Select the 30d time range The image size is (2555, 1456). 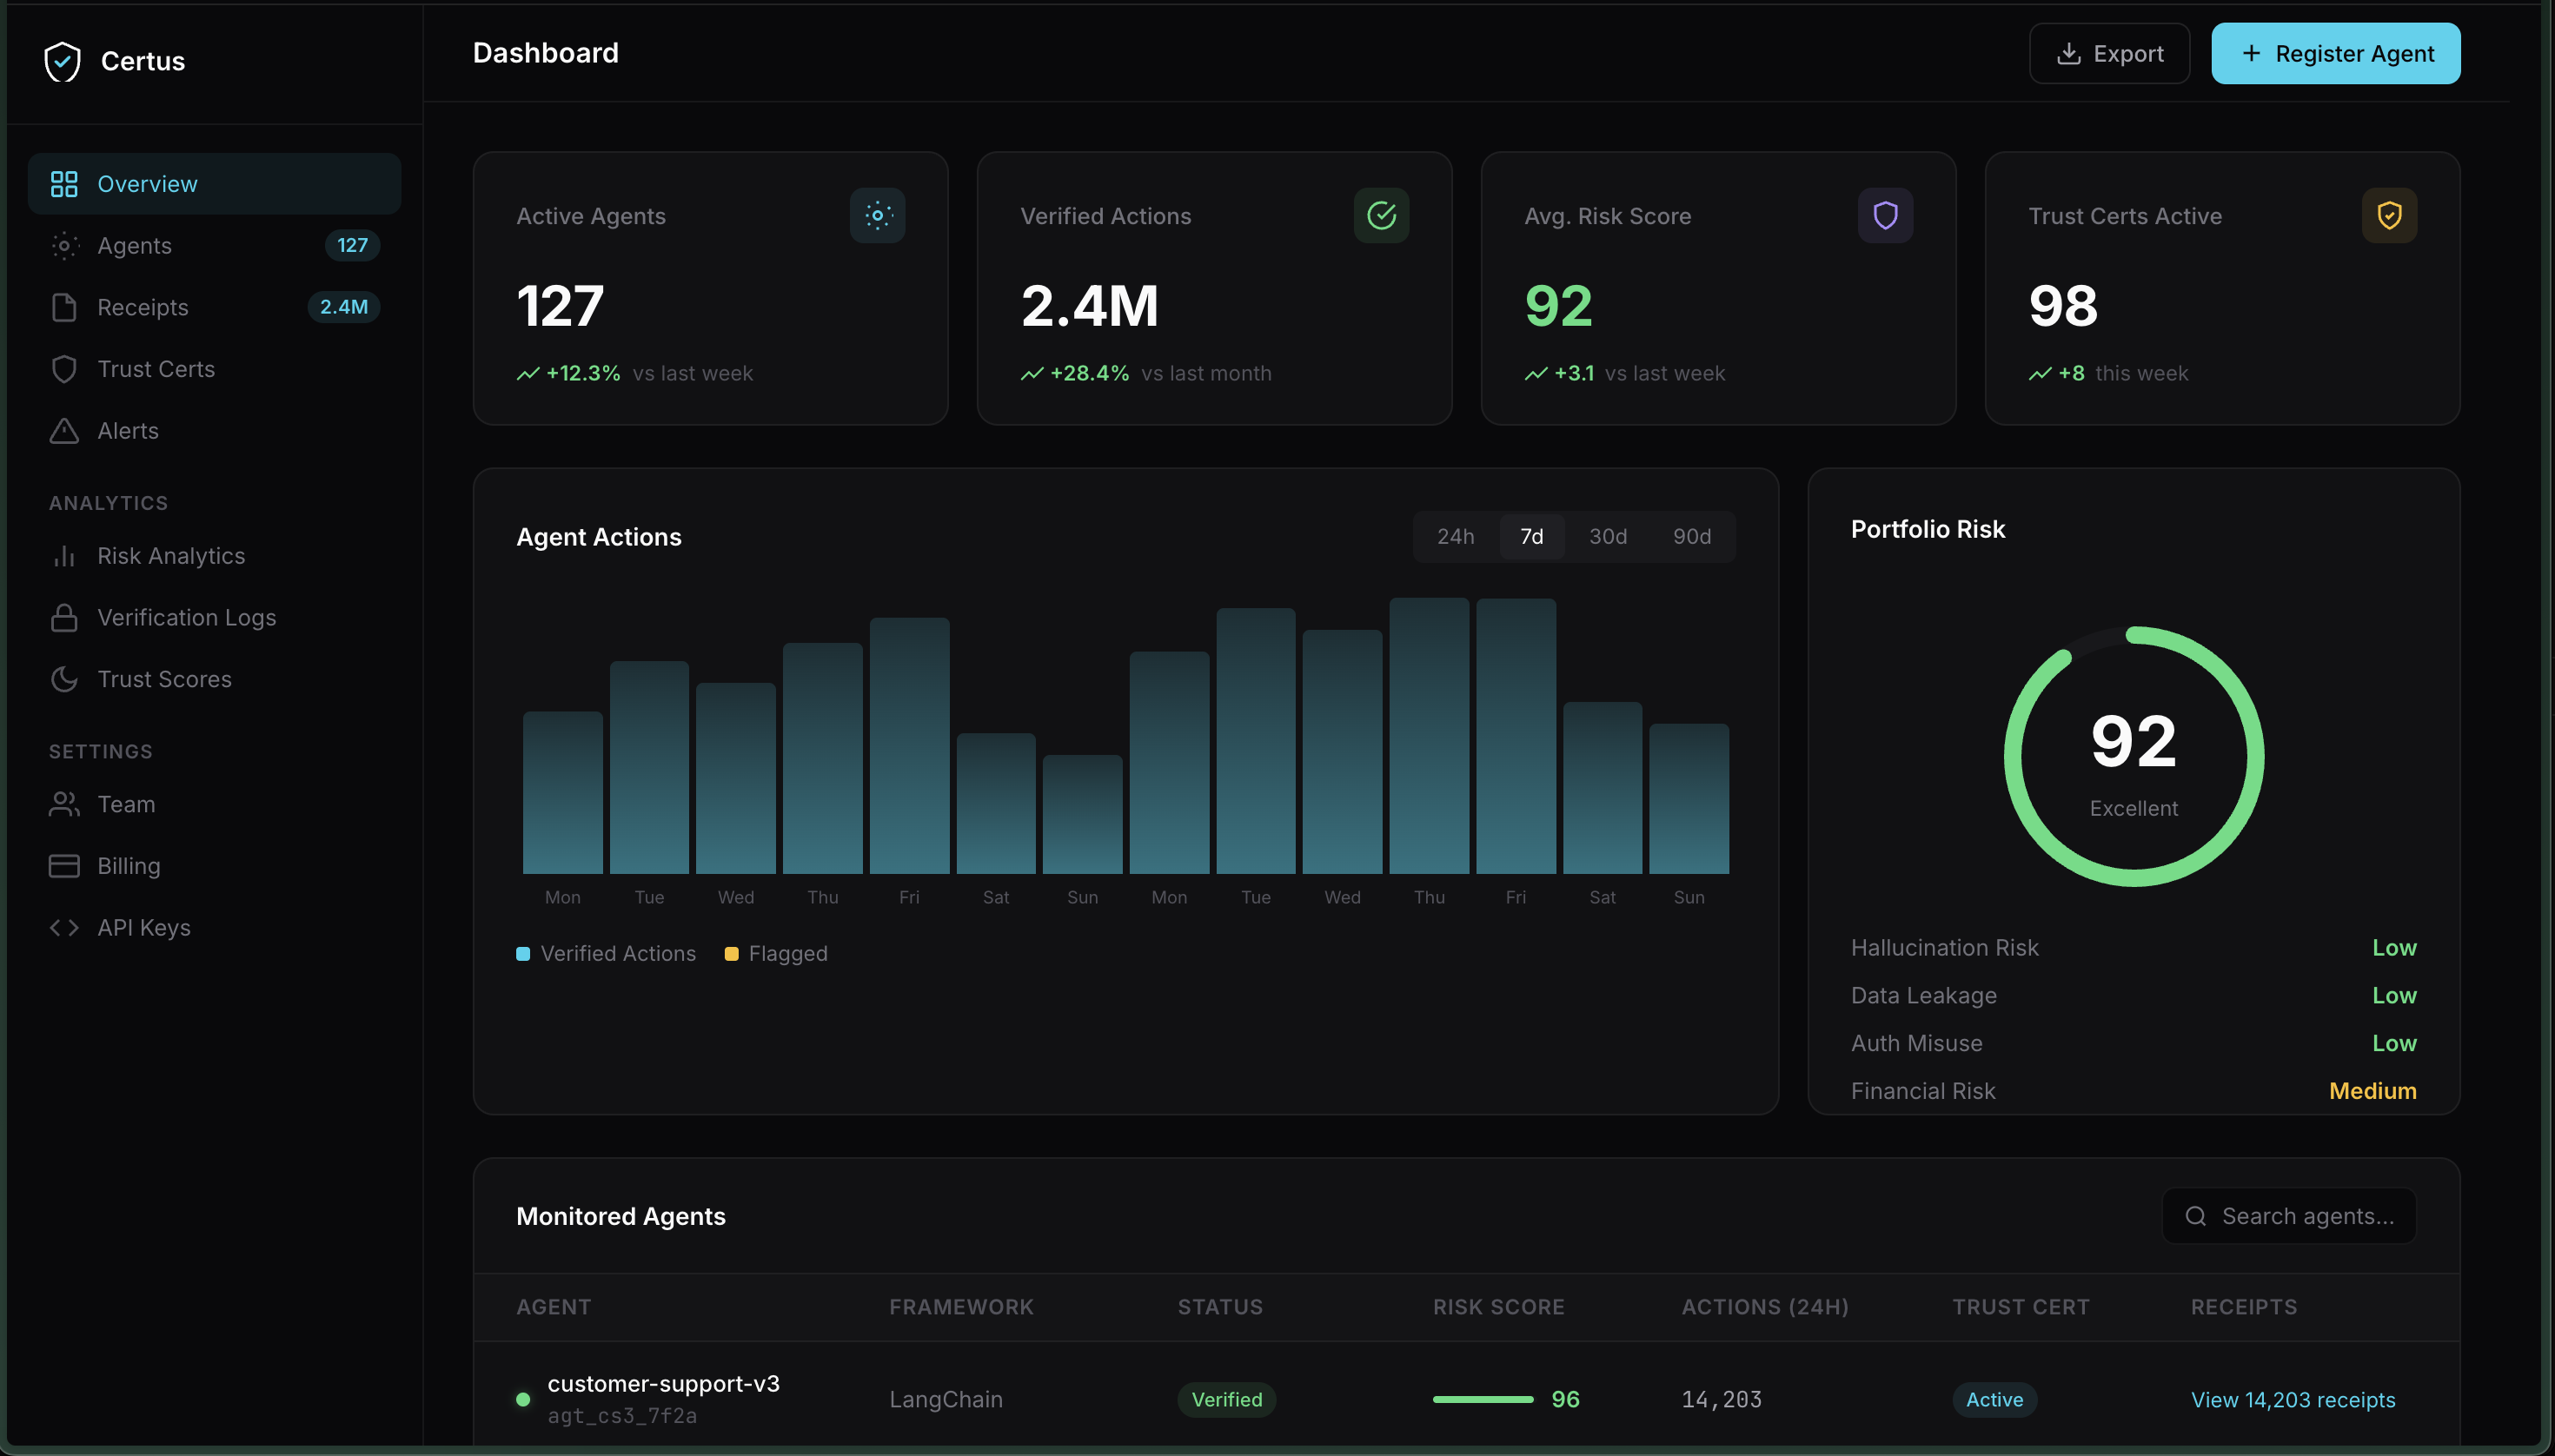[1608, 537]
